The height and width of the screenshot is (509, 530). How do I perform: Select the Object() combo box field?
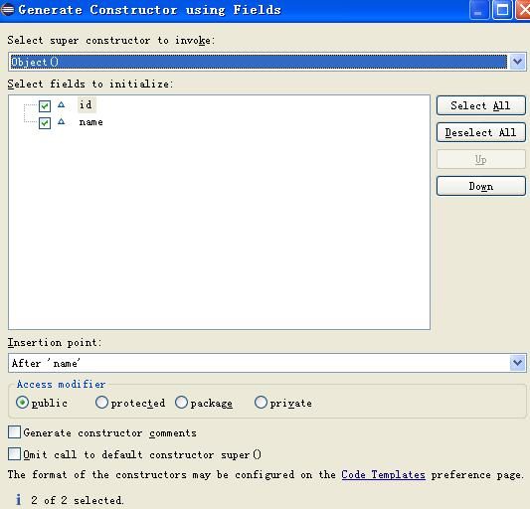tap(259, 62)
